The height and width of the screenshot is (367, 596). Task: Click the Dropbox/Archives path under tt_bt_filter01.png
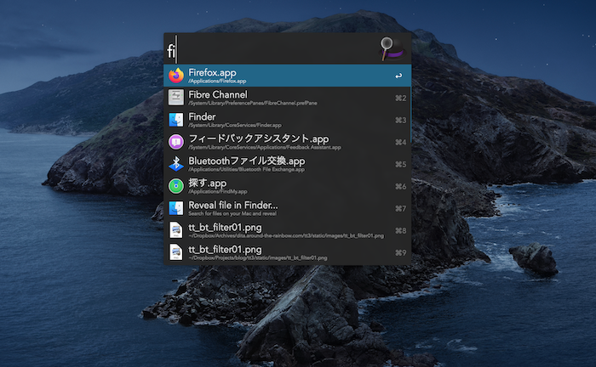pyautogui.click(x=286, y=236)
